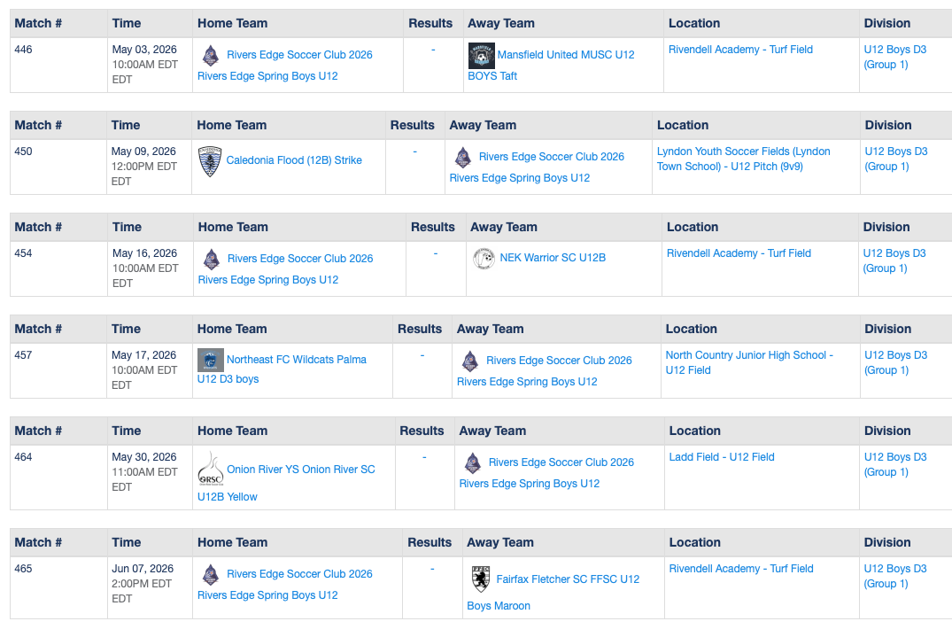952x637 pixels.
Task: Open North Country Junior High School location
Action: tap(748, 362)
